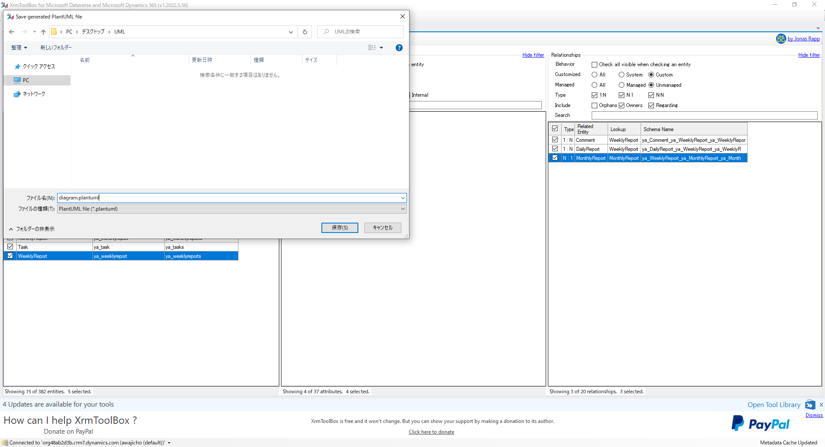825x447 pixels.
Task: Sort files by date modified (更新日時) column
Action: pyautogui.click(x=220, y=60)
